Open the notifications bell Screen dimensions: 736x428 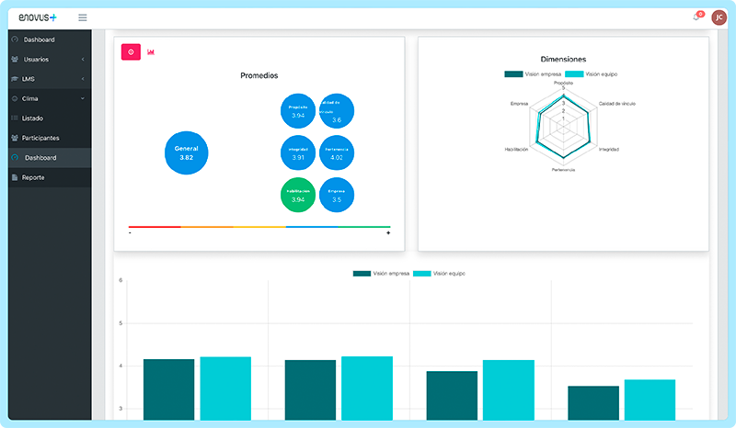pos(696,17)
